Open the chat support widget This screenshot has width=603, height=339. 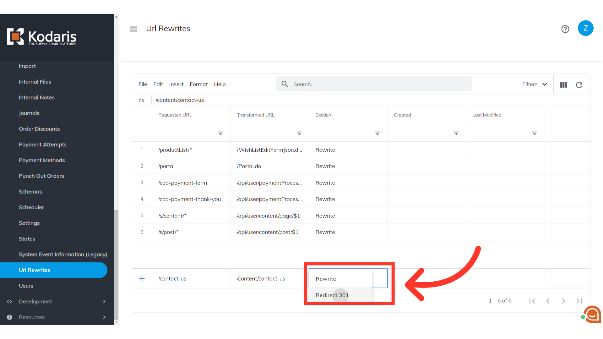click(x=592, y=314)
